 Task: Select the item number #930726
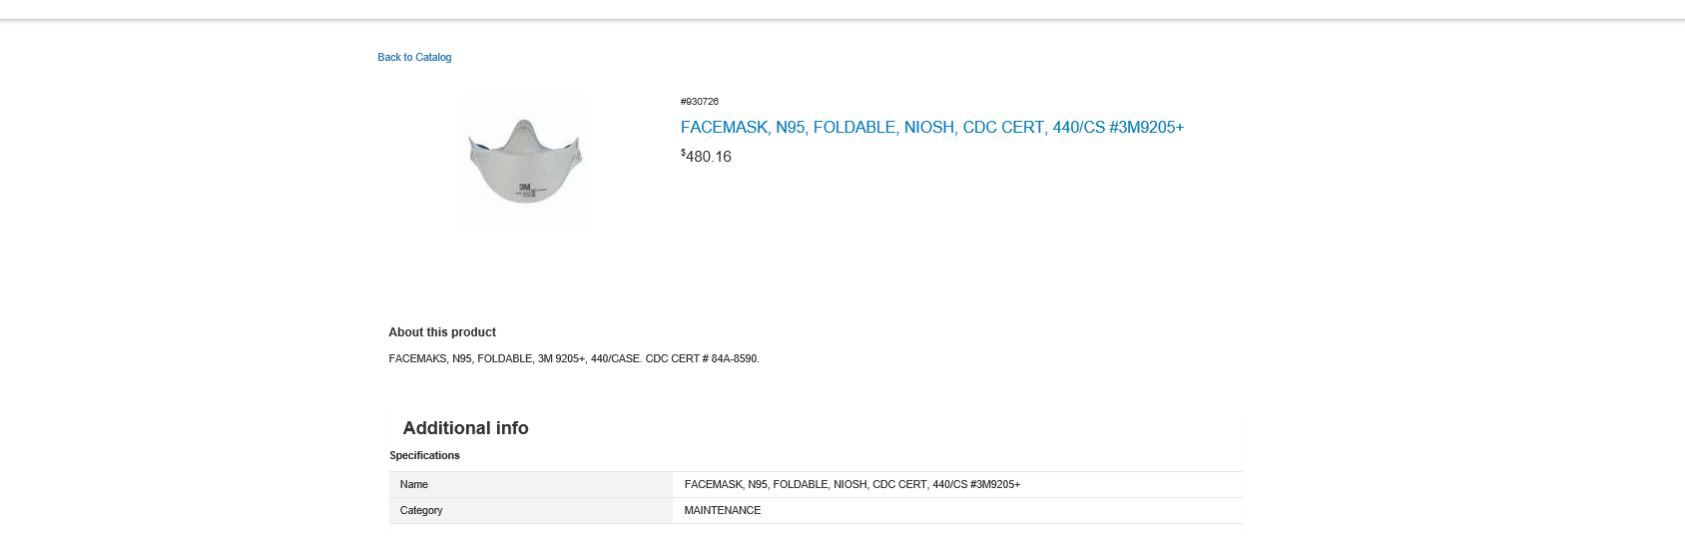700,102
